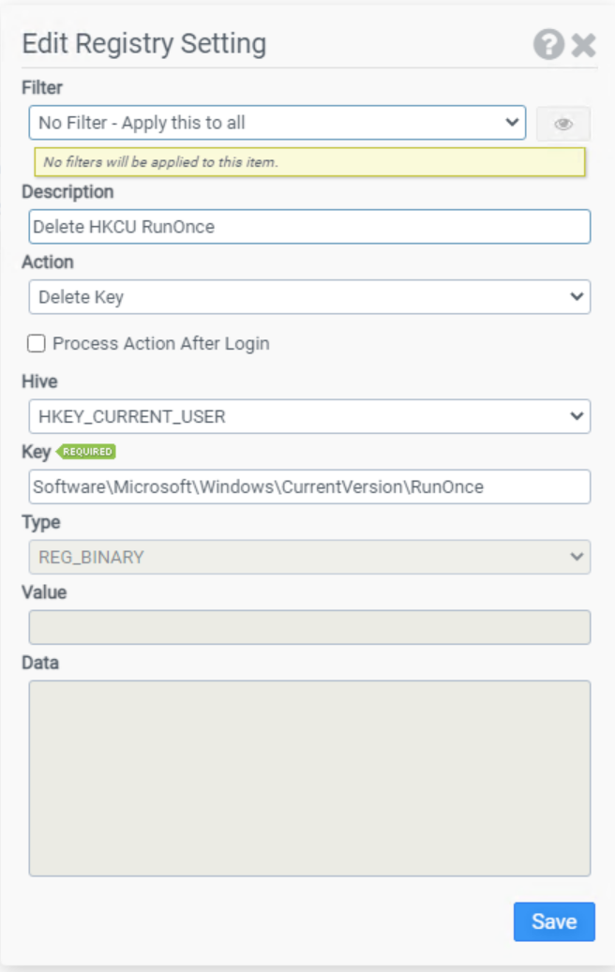Expand the Action dropdown showing Delete Key
Image resolution: width=615 pixels, height=972 pixels.
[x=309, y=297]
